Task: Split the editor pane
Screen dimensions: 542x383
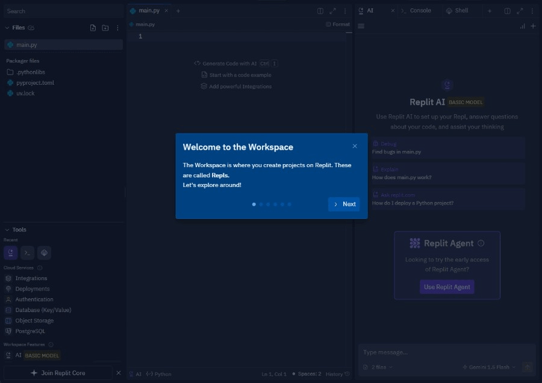Action: [320, 11]
